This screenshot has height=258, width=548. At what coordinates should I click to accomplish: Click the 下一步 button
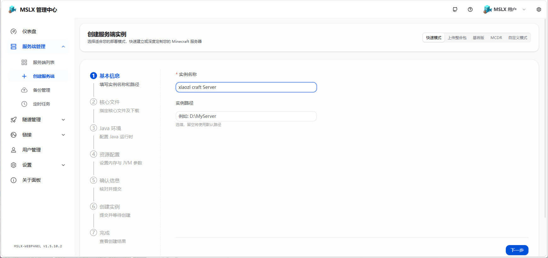tap(517, 250)
